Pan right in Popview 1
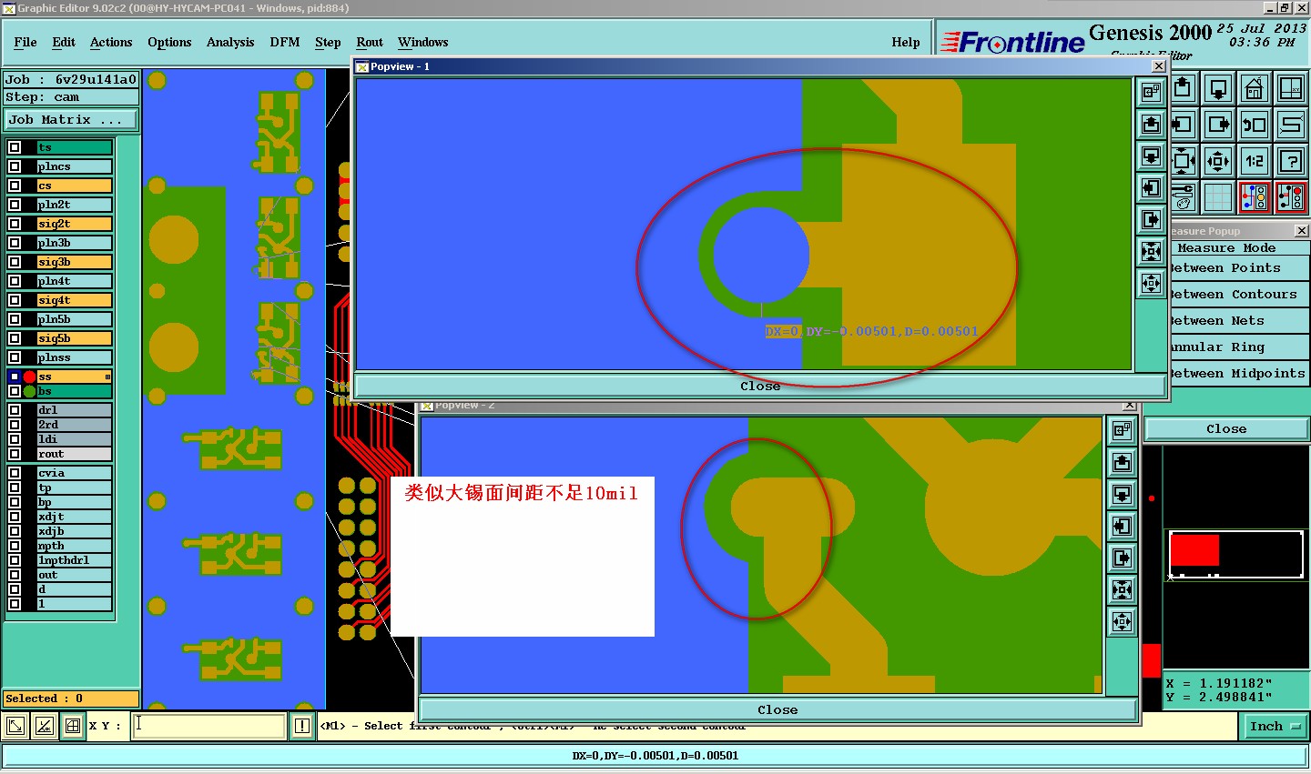The height and width of the screenshot is (774, 1311). pos(1152,219)
